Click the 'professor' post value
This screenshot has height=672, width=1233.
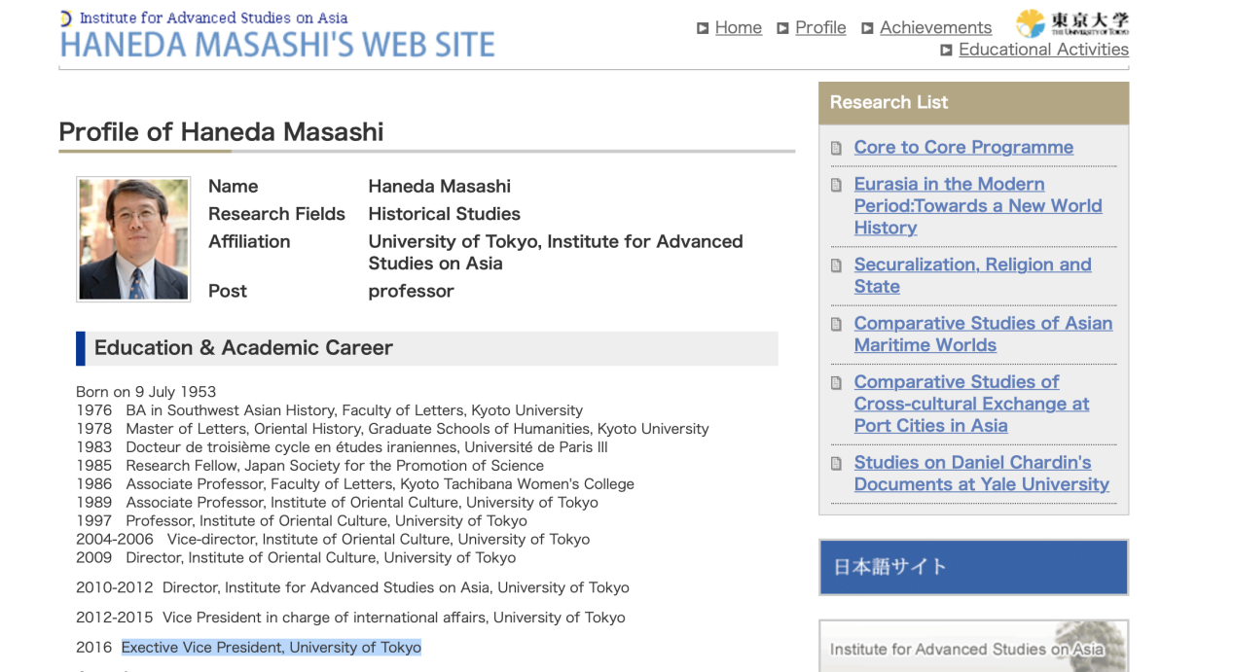[411, 291]
